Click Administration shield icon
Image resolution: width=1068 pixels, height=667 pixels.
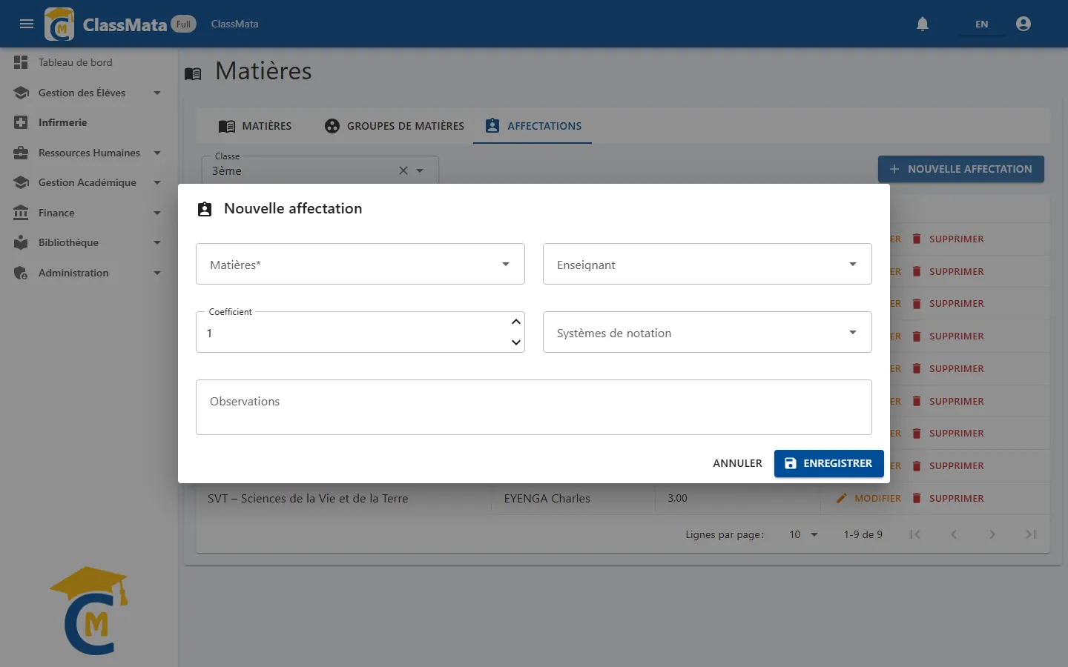[21, 273]
